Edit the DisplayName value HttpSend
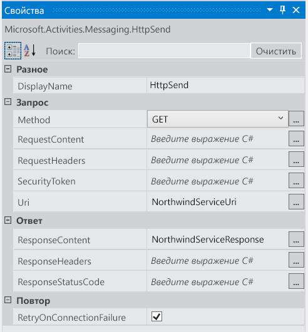The image size is (308, 332). click(226, 85)
